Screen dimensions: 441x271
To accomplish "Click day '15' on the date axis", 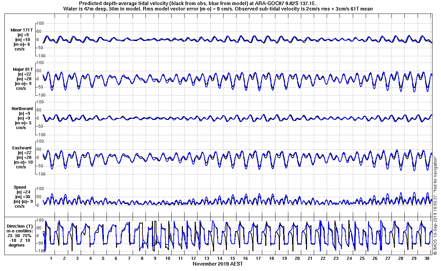I will (233, 258).
